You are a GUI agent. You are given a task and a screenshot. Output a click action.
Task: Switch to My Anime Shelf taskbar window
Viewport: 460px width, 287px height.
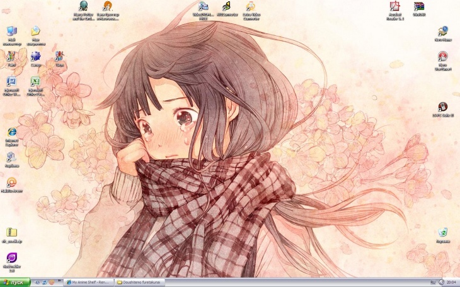tap(89, 283)
